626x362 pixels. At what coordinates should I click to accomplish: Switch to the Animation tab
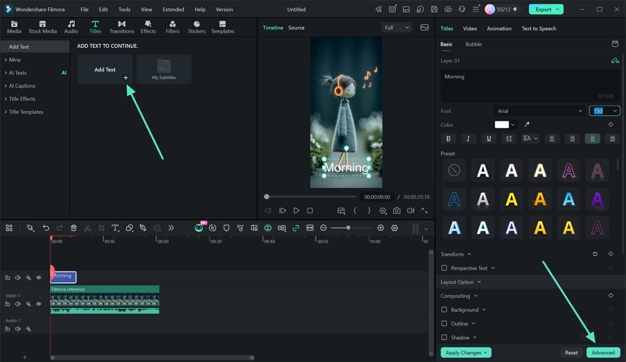point(499,28)
